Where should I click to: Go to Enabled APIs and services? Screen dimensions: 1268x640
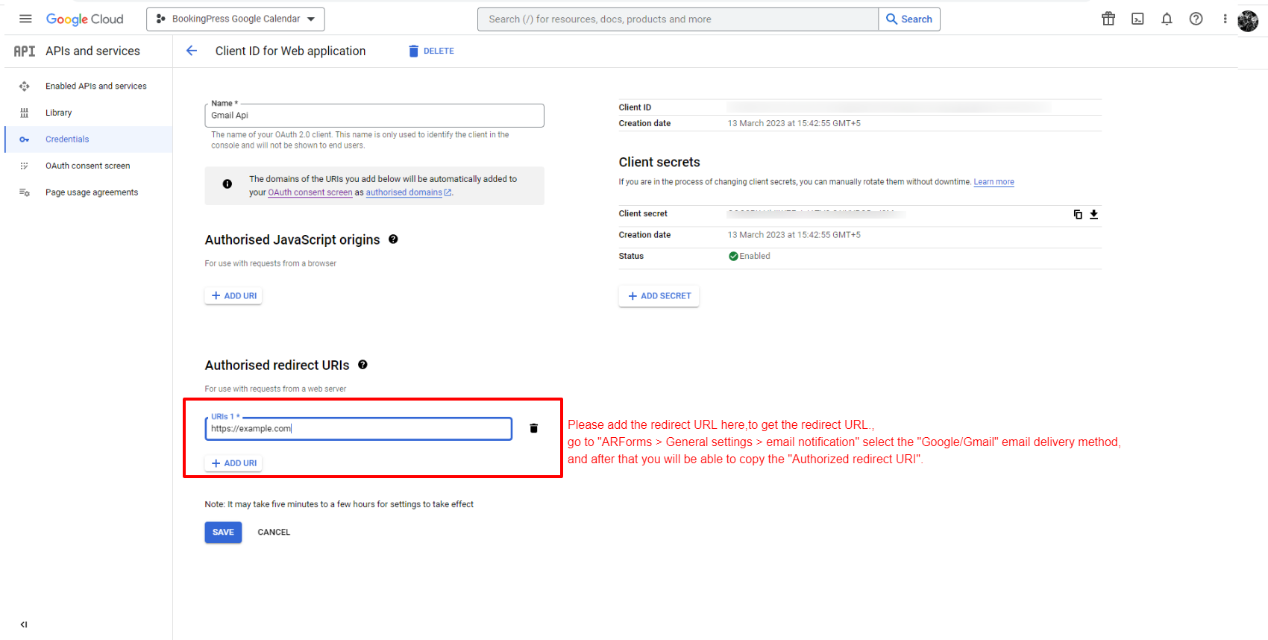tap(95, 87)
